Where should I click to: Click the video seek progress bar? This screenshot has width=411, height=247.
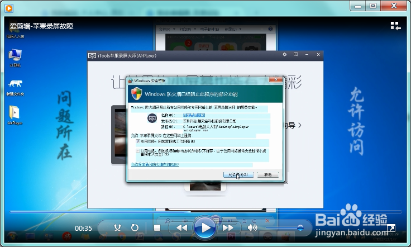pyautogui.click(x=205, y=211)
